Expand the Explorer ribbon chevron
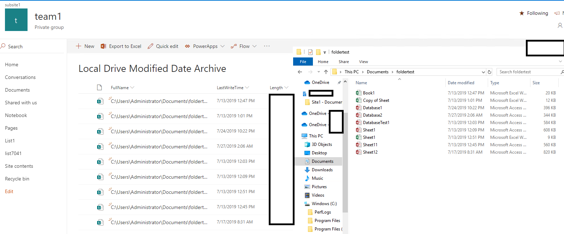 [560, 61]
